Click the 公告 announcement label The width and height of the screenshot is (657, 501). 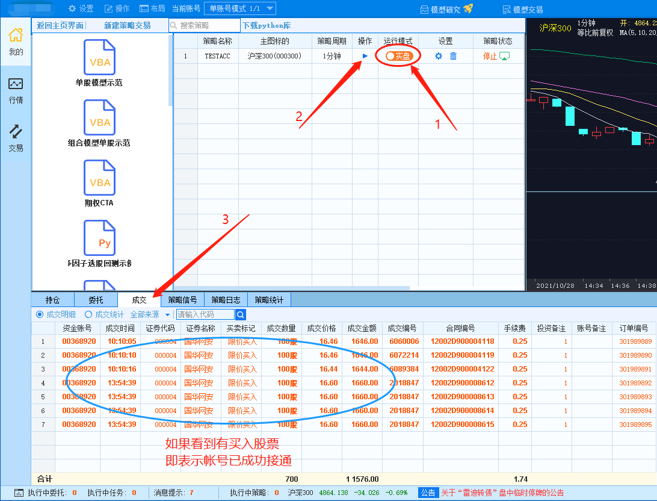pyautogui.click(x=428, y=493)
